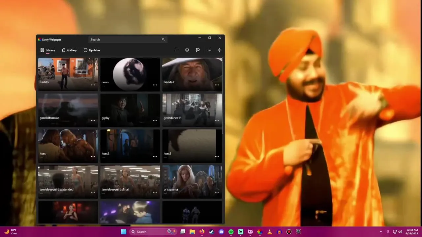Open options menu for herc3 wallpaper
The width and height of the screenshot is (422, 237).
pos(217,156)
